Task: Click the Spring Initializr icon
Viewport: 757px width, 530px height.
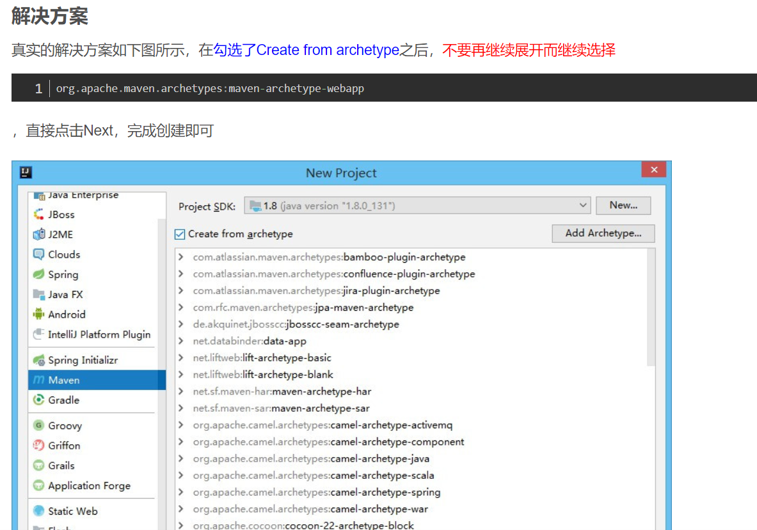Action: (x=38, y=360)
